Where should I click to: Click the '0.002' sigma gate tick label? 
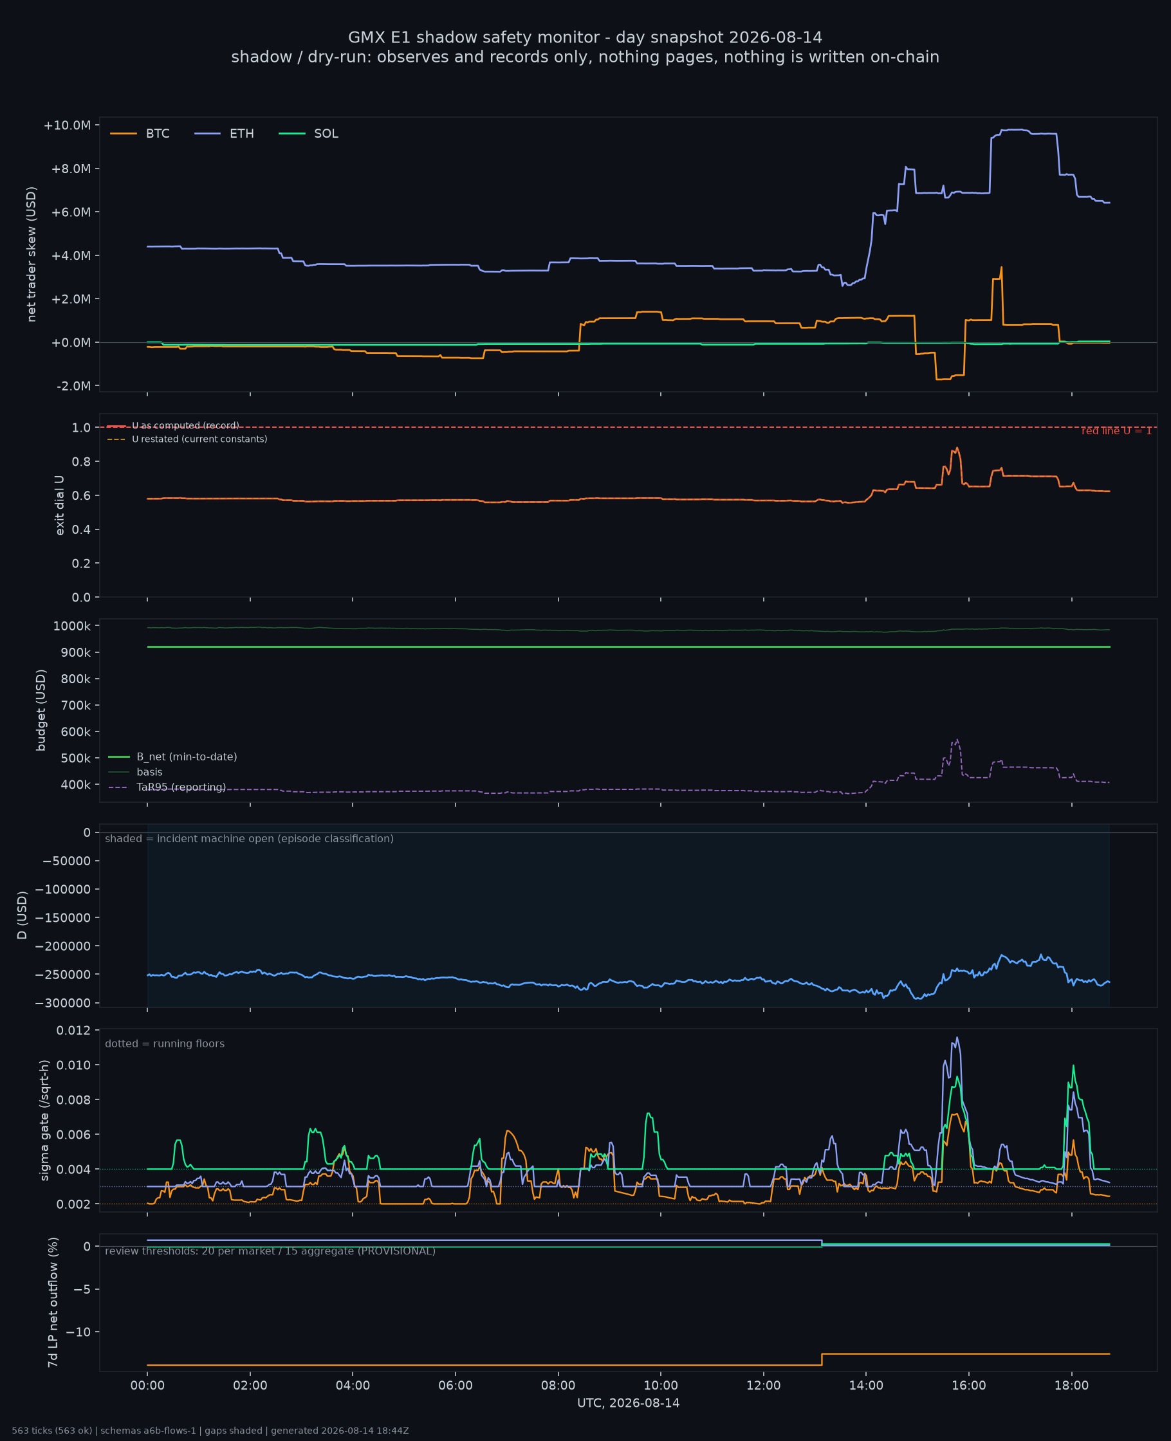click(74, 1204)
